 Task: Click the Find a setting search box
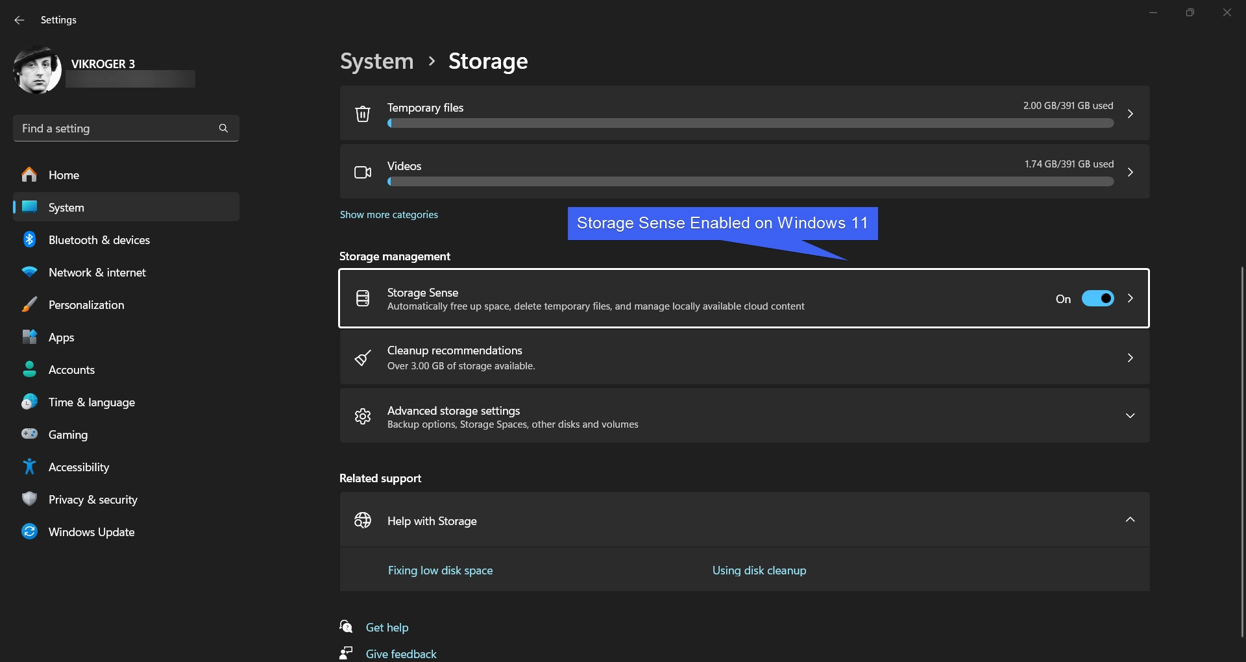pos(126,129)
